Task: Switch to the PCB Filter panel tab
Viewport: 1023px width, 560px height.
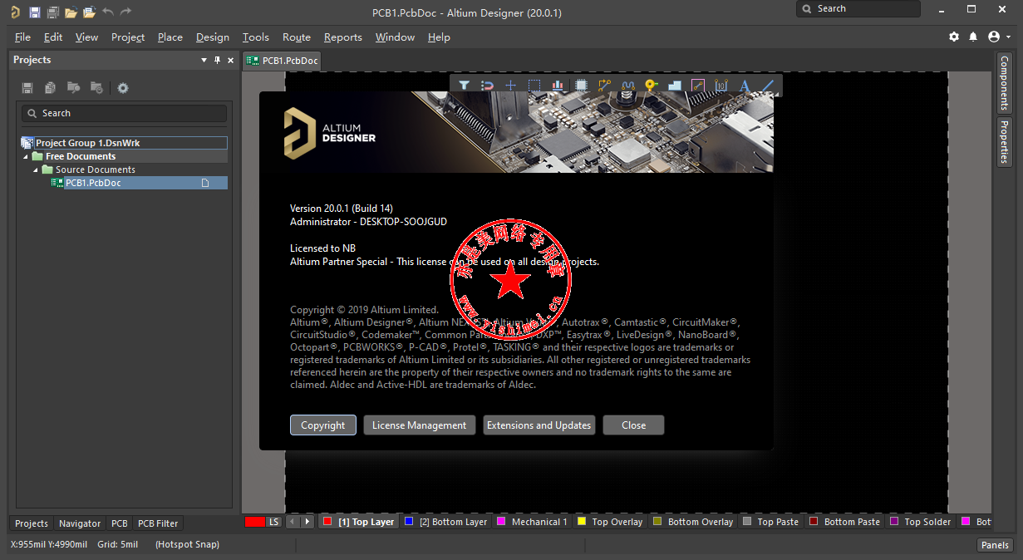Action: tap(158, 523)
